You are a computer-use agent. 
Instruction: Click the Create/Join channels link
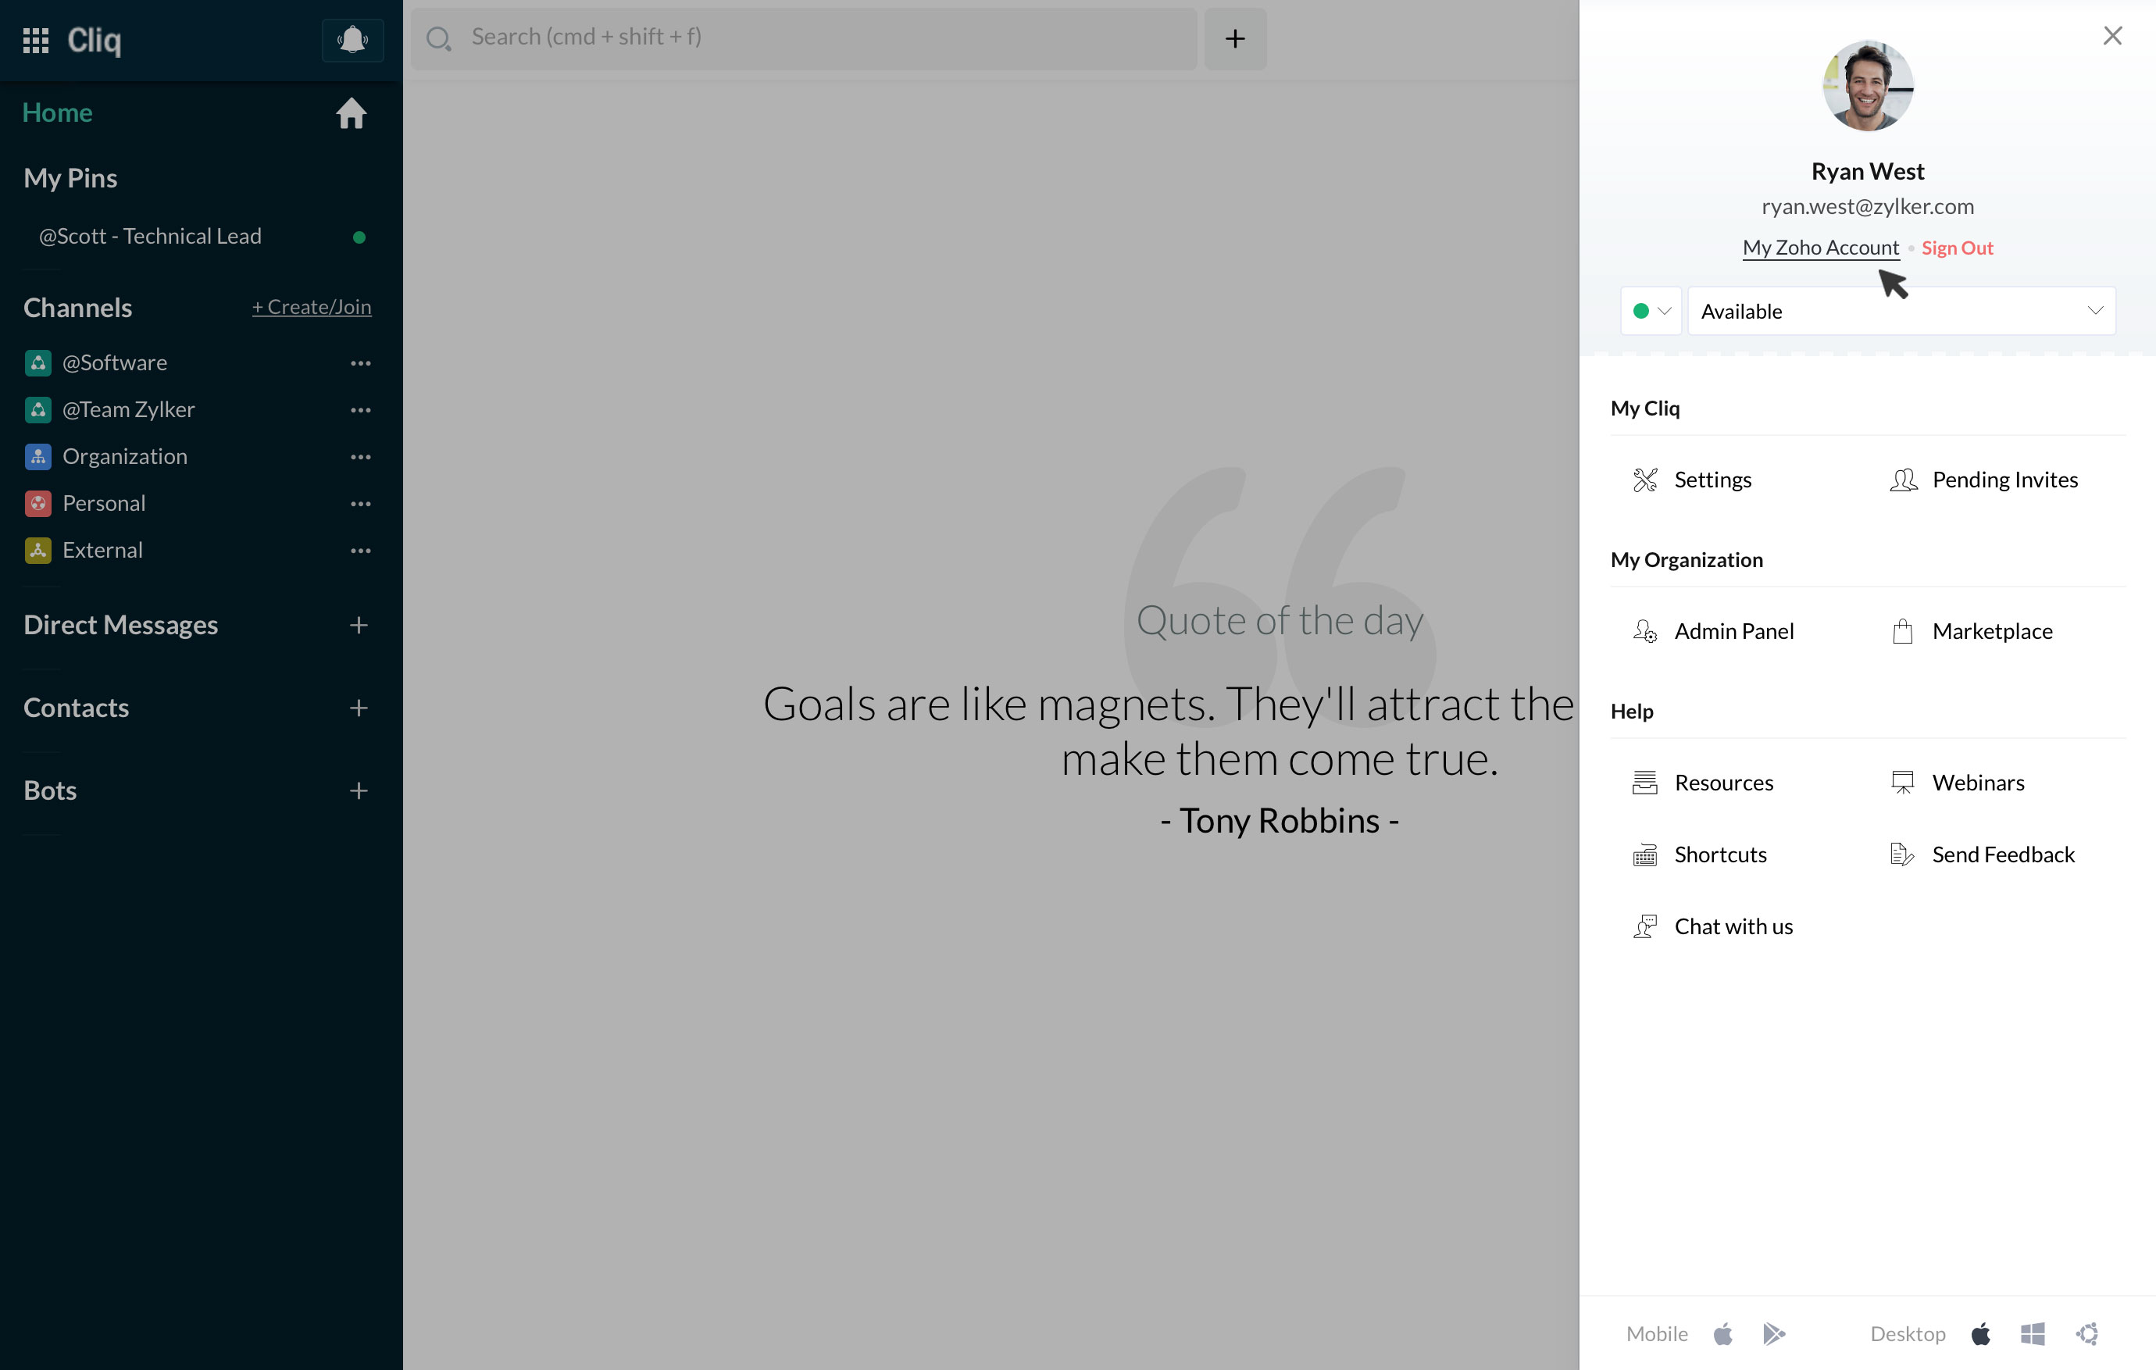pyautogui.click(x=312, y=307)
